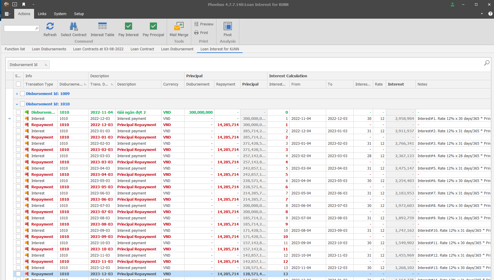Tick the Disbursement Id: 1009 group checkbox

[x=23, y=94]
